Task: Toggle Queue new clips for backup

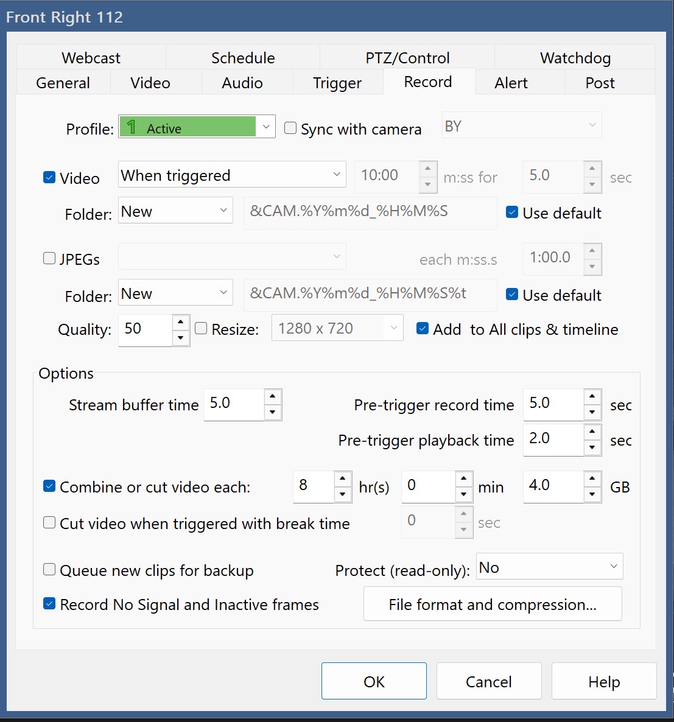Action: (x=49, y=570)
